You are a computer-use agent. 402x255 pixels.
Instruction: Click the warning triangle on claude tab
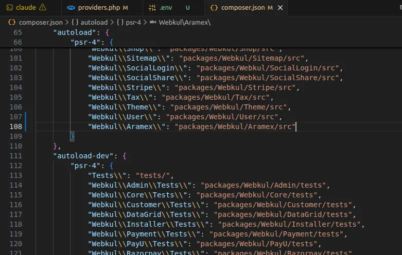[x=43, y=7]
